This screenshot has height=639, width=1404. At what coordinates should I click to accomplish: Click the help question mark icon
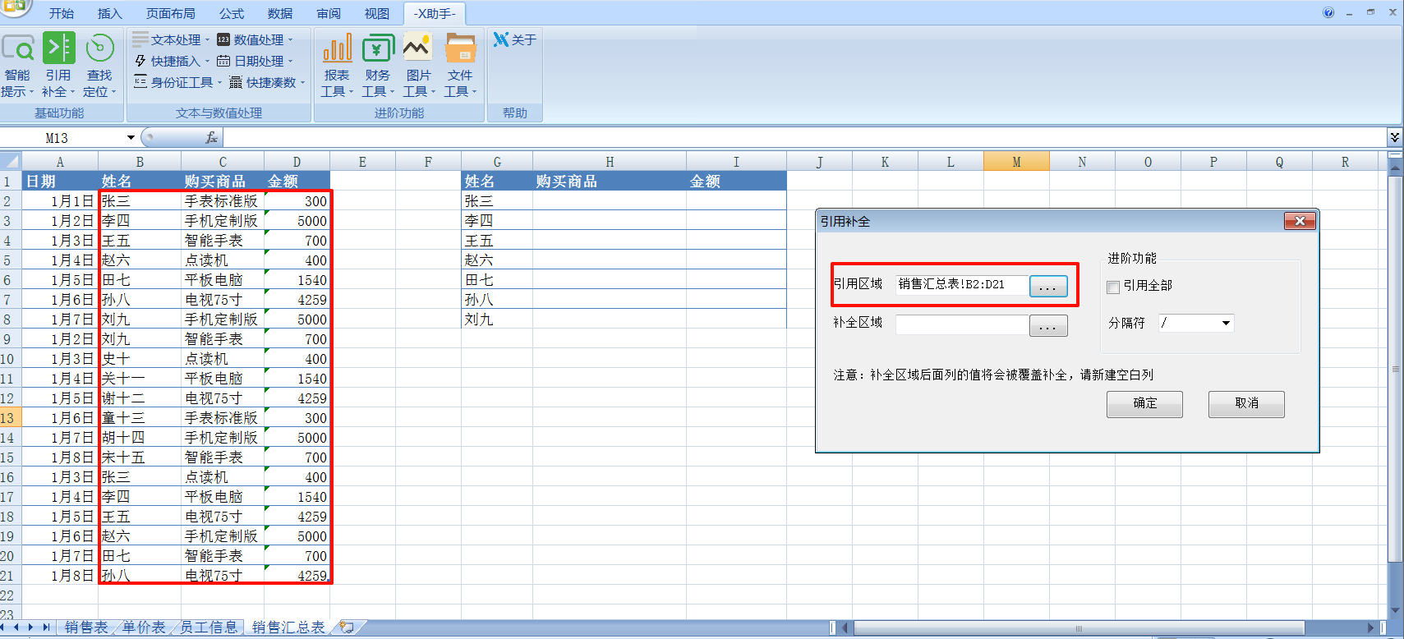coord(1328,12)
